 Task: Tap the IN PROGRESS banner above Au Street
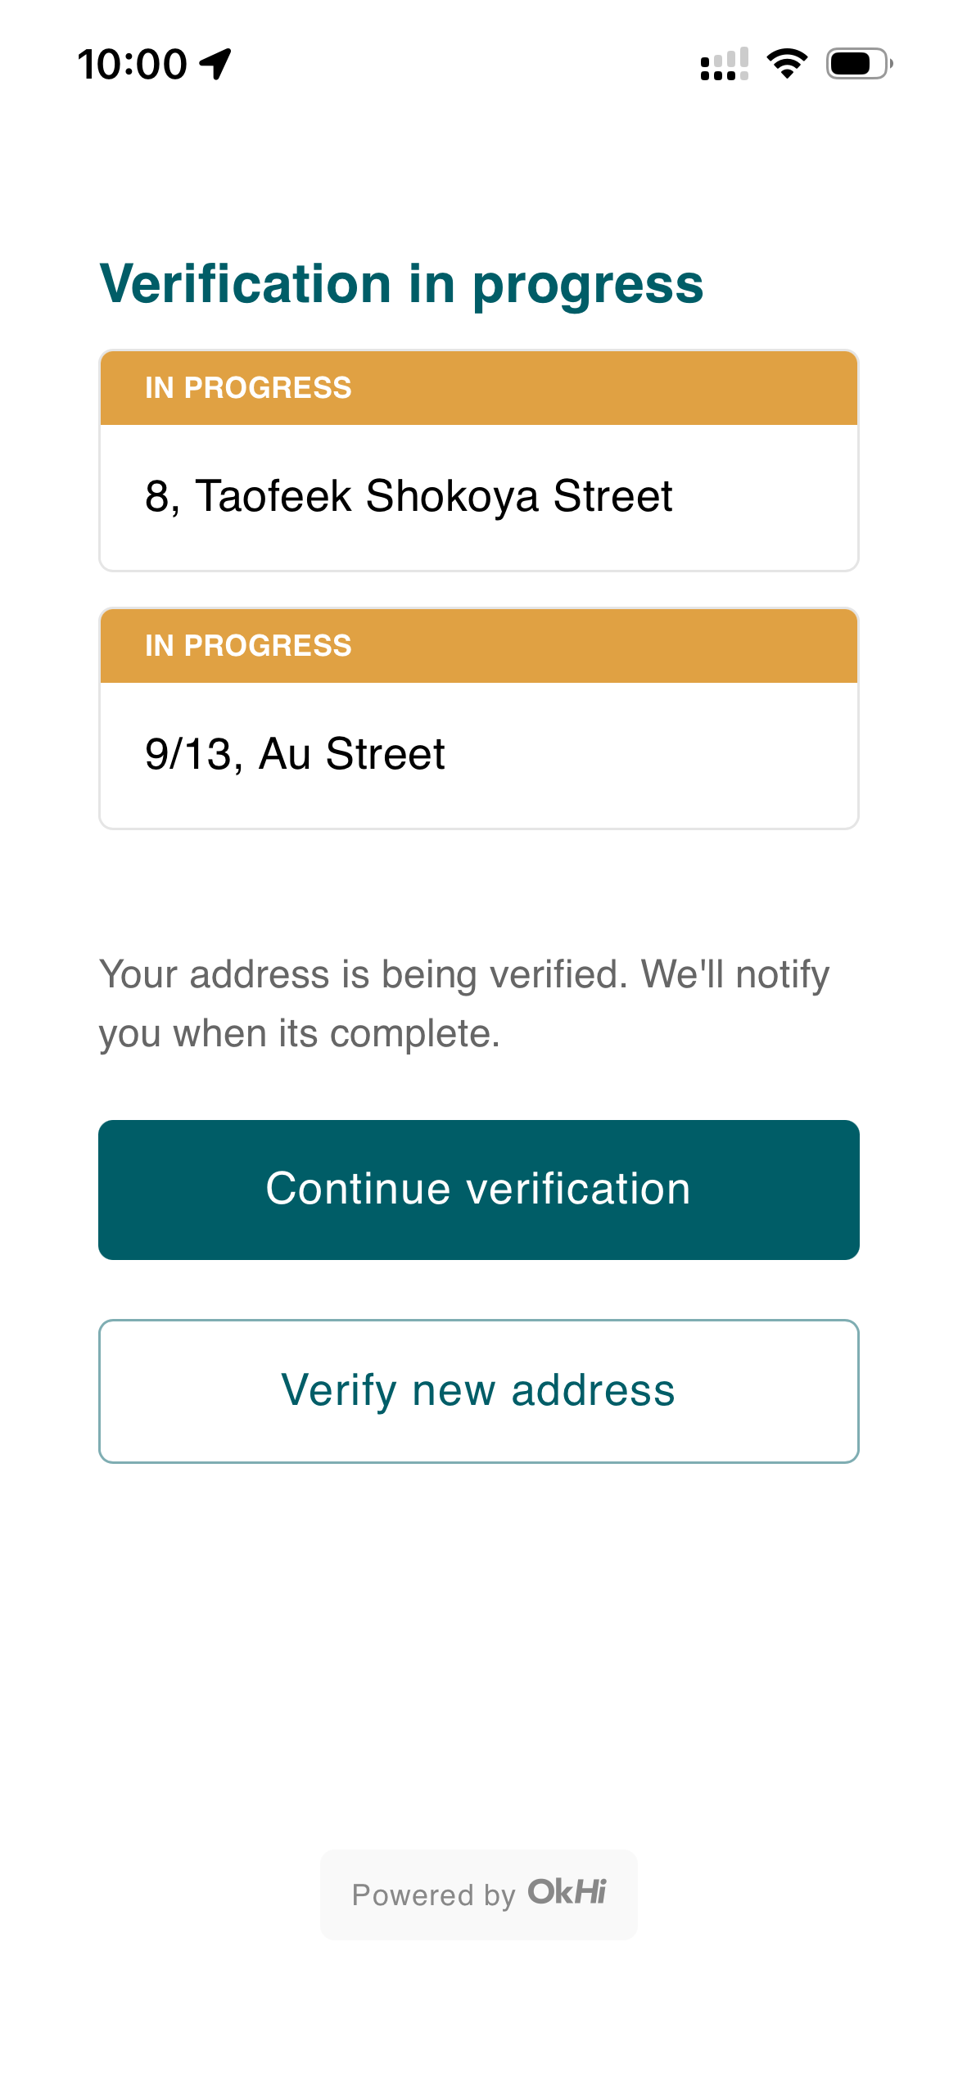(479, 646)
